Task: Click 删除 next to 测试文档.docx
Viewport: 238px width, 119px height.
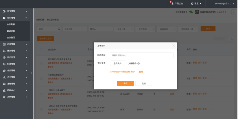Action: click(x=141, y=72)
